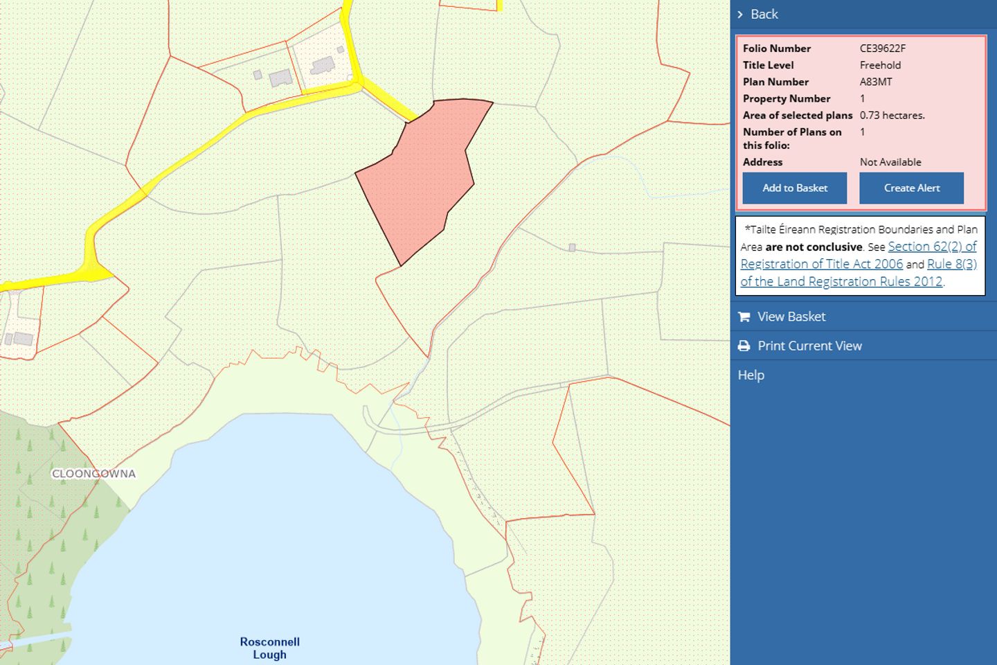This screenshot has width=997, height=665.
Task: Click the Rosconnell Lough map label
Action: coord(269,648)
